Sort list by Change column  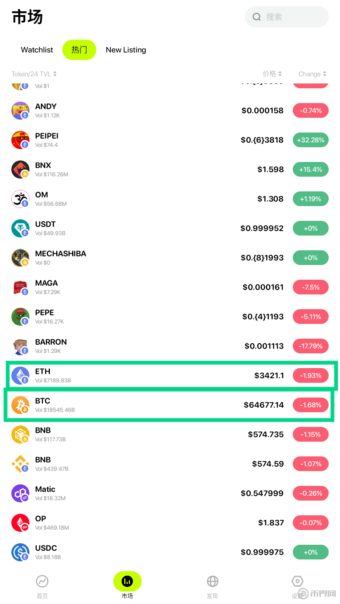(x=312, y=74)
